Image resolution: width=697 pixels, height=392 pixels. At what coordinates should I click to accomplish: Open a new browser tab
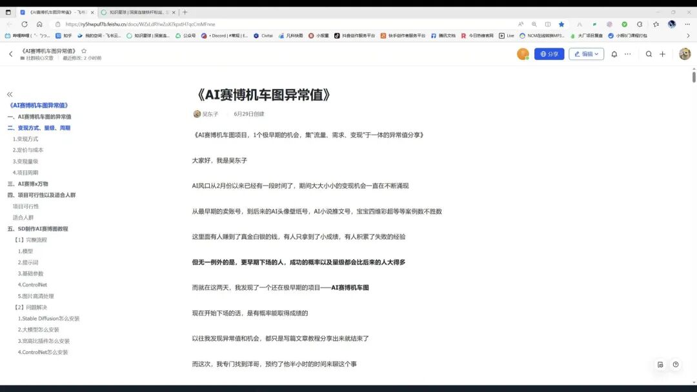click(185, 12)
